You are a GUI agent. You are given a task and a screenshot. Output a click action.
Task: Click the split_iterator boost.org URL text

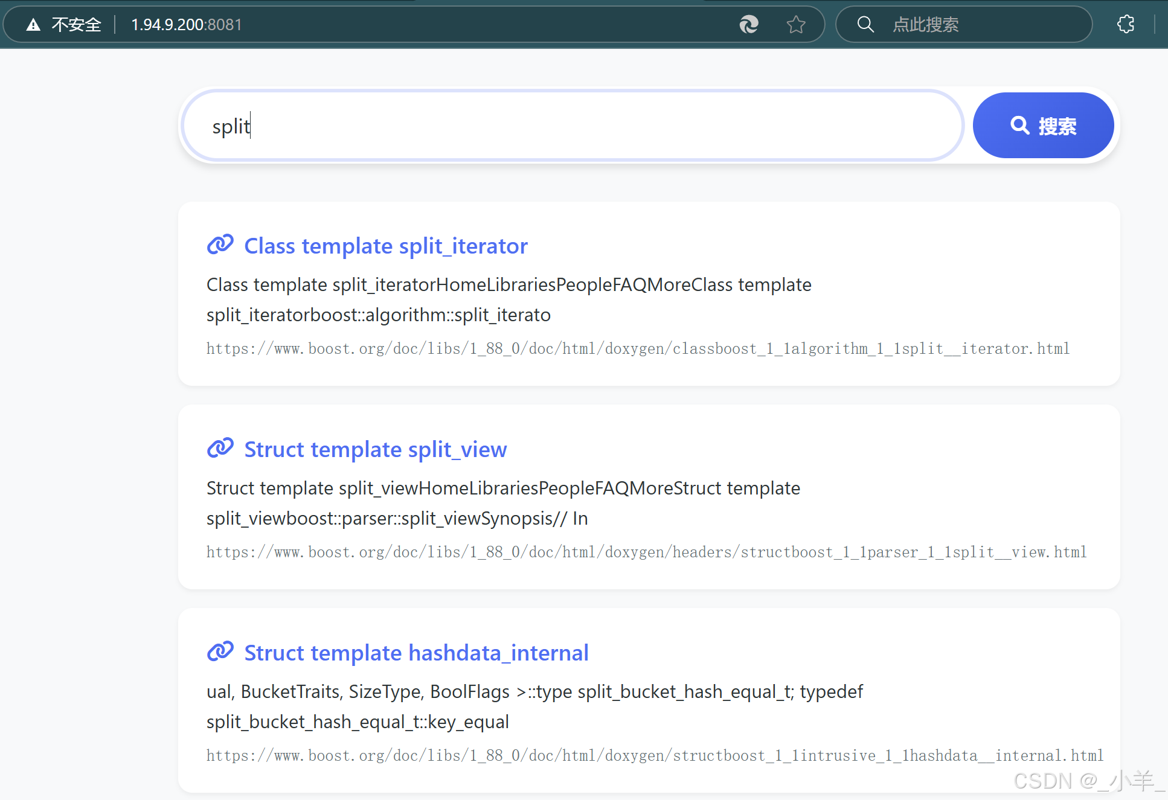[x=638, y=348]
